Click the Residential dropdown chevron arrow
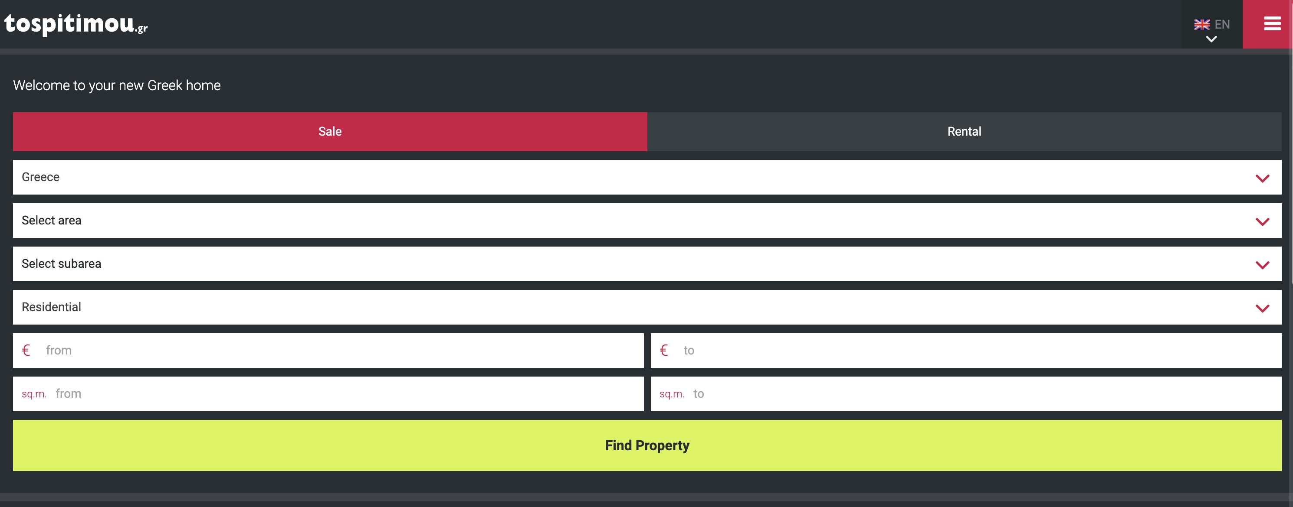This screenshot has height=507, width=1293. coord(1262,308)
